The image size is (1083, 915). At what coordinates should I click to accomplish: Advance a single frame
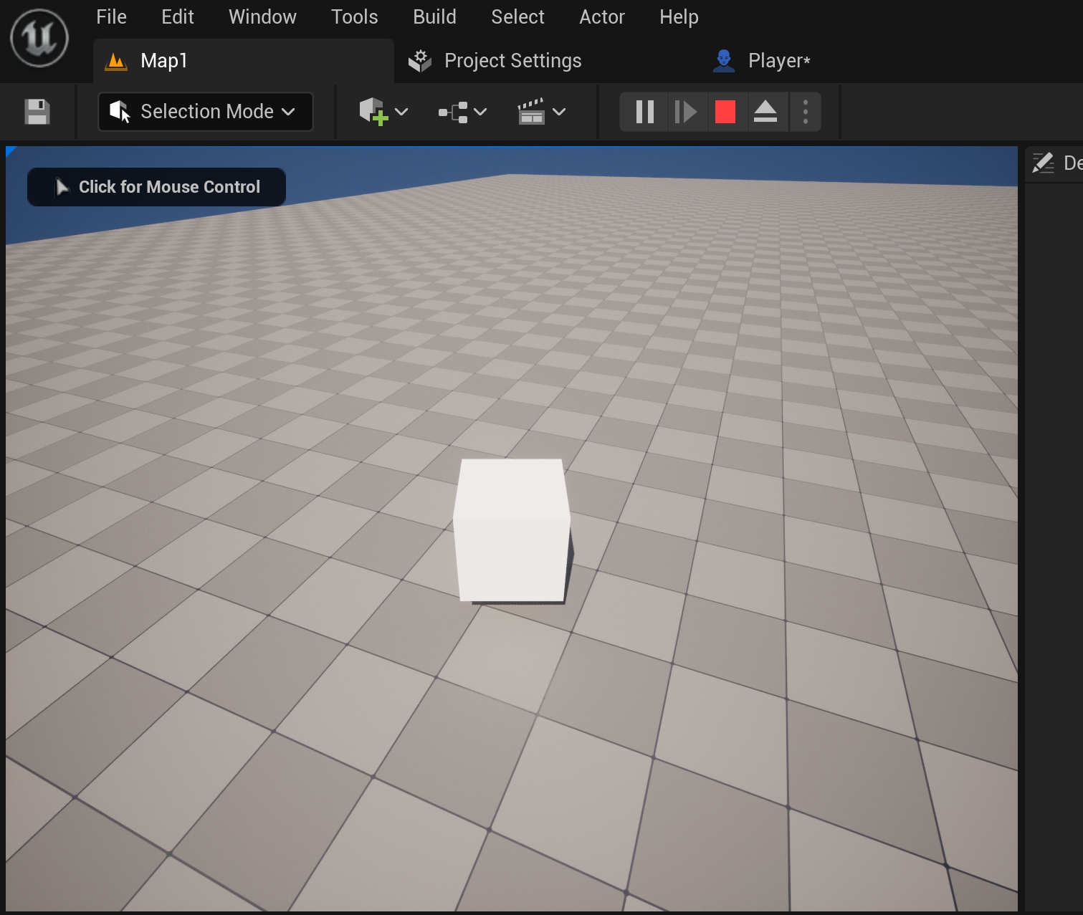point(686,112)
